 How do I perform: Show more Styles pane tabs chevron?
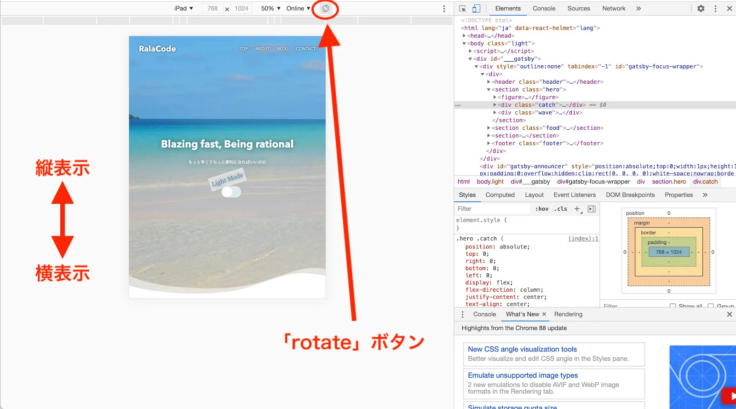(705, 195)
